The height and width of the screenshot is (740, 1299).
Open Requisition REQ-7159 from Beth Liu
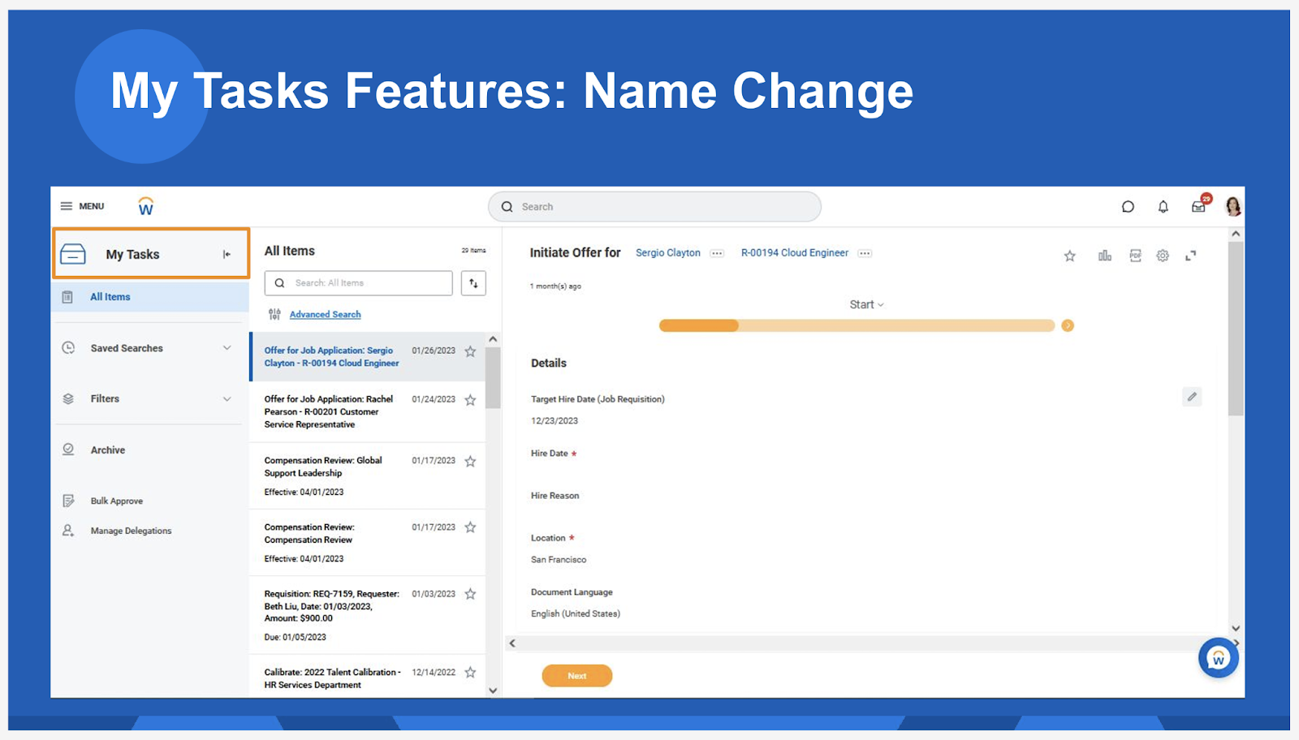[x=331, y=606]
